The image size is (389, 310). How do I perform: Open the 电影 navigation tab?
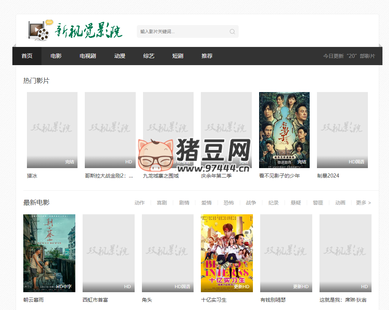coord(56,56)
